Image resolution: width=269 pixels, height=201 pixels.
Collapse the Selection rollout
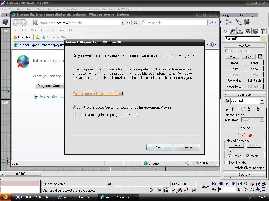244,128
